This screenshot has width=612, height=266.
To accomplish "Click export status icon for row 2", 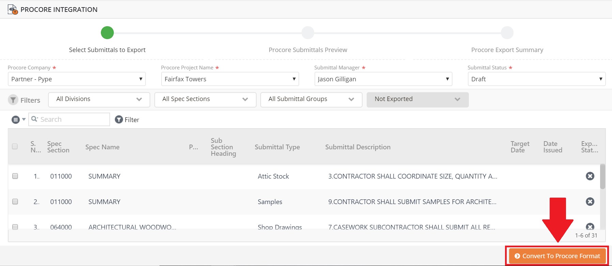I will pos(590,202).
